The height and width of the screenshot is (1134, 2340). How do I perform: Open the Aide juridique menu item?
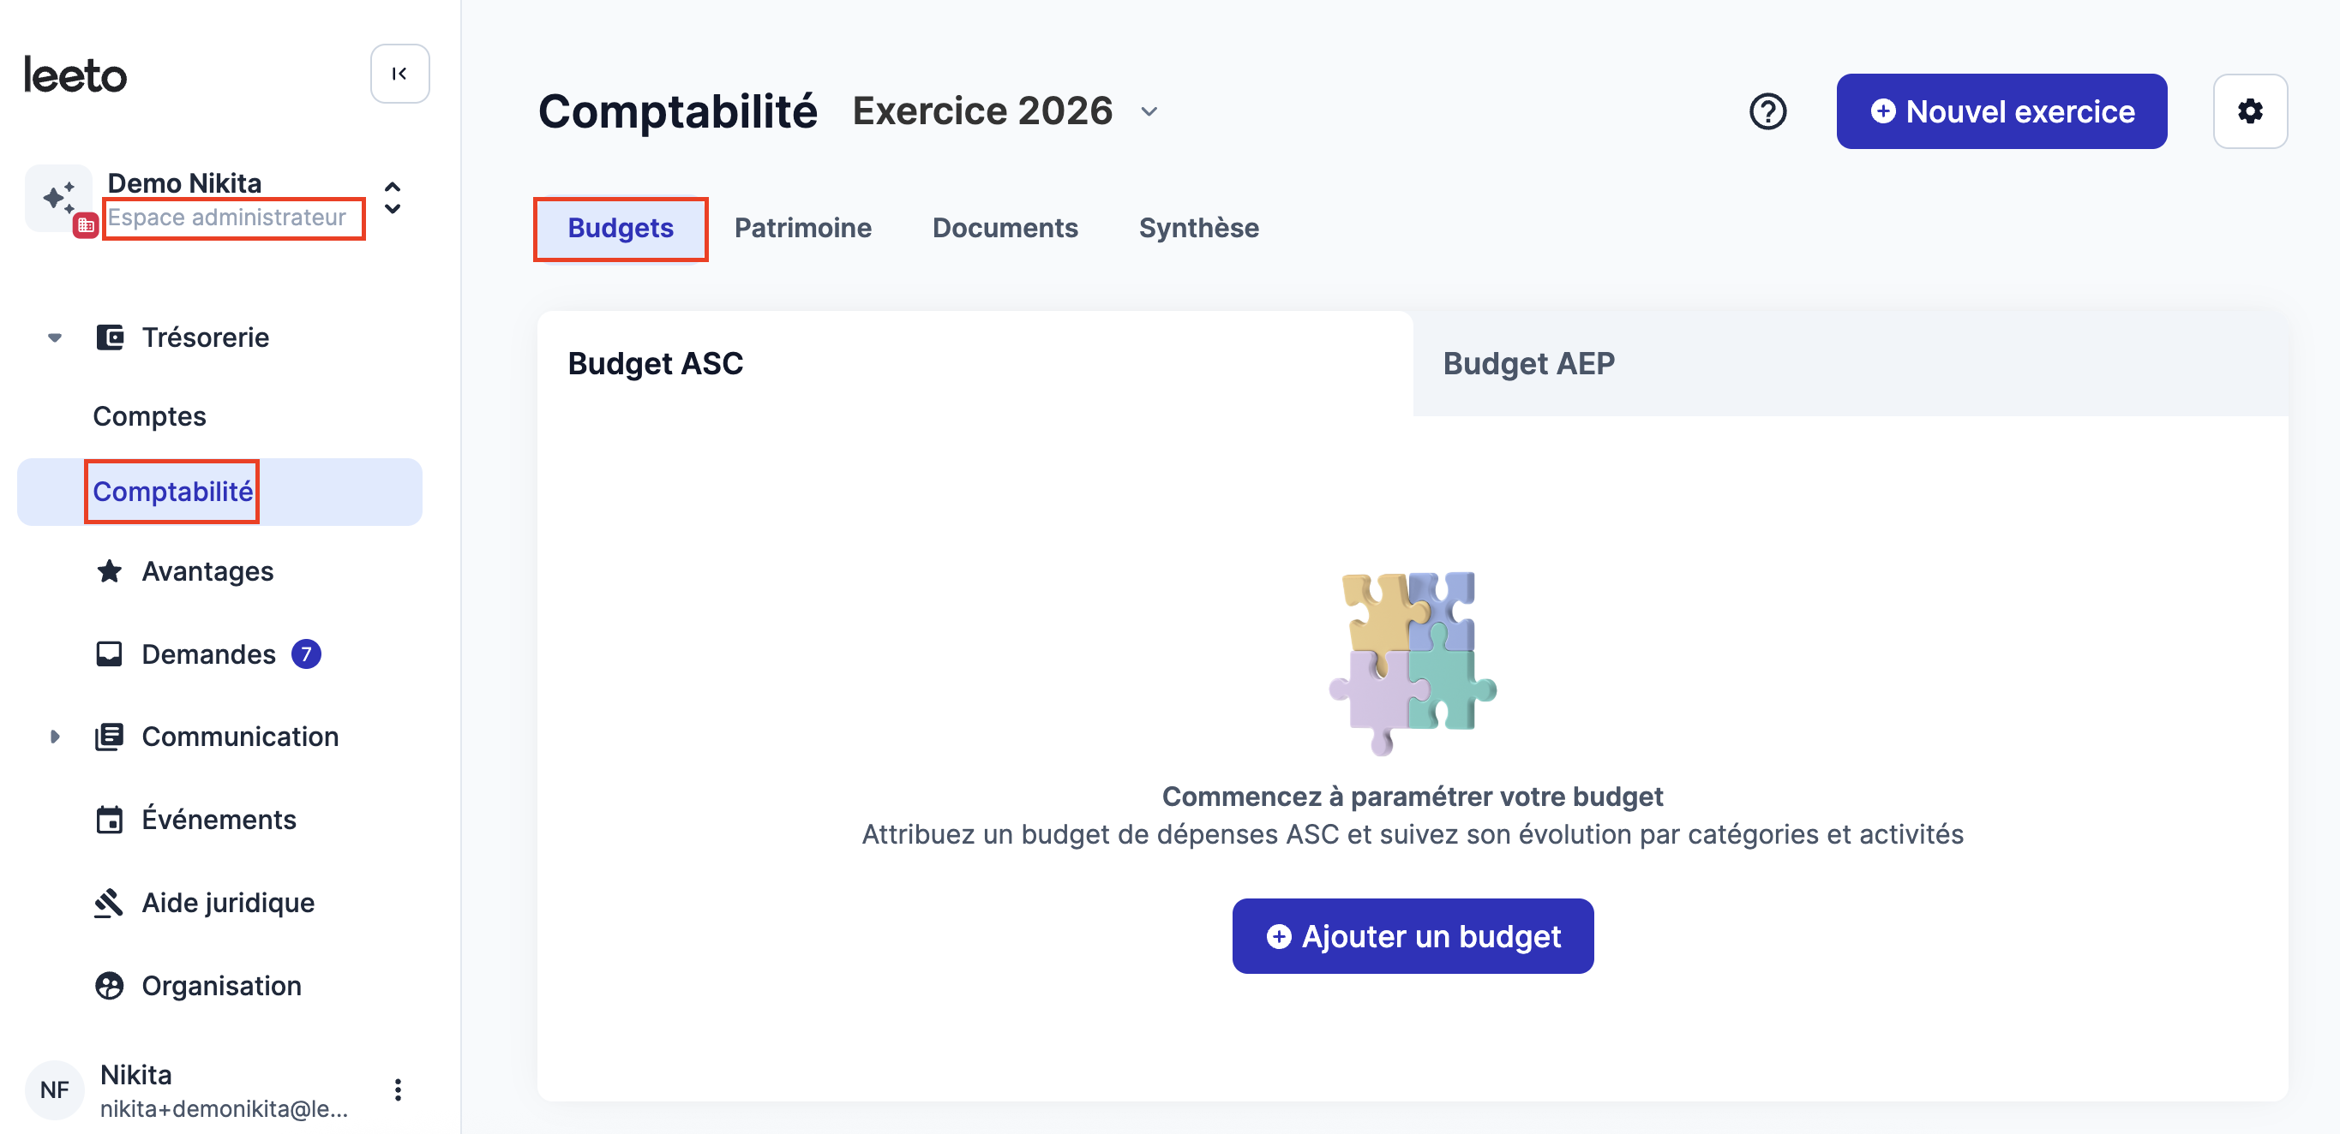[x=228, y=903]
